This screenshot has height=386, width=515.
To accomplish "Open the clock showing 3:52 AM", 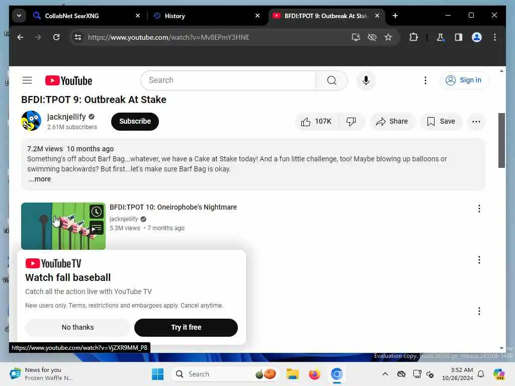I will pyautogui.click(x=457, y=374).
